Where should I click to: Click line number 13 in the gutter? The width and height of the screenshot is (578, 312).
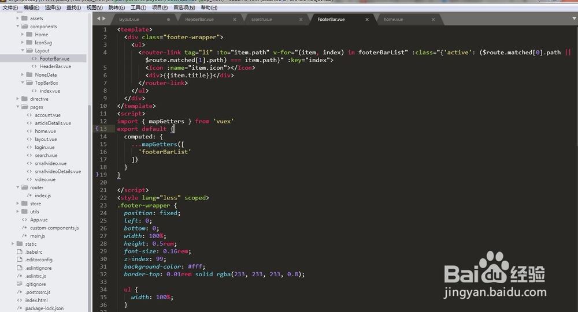tap(103, 129)
